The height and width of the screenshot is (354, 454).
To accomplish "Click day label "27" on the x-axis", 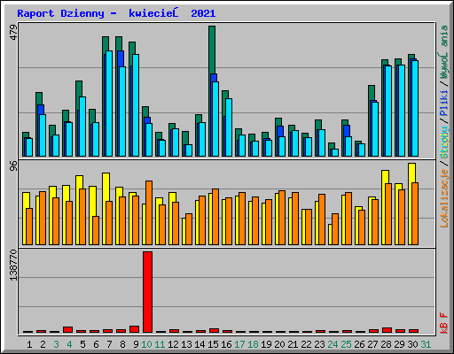I will pos(372,344).
